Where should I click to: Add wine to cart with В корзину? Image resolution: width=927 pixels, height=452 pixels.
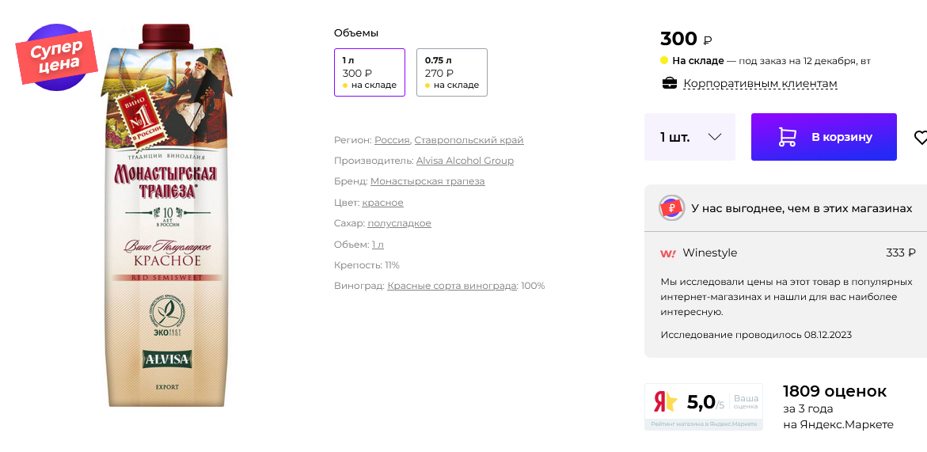click(x=823, y=137)
